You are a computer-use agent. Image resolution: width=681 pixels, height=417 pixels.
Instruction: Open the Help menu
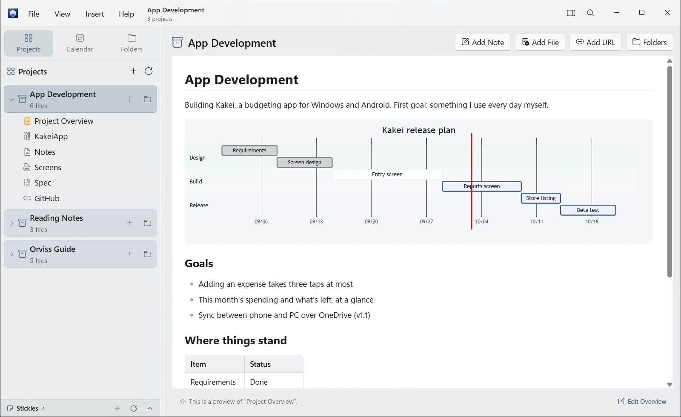click(x=126, y=14)
